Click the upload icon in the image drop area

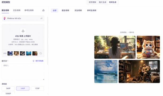23,31
